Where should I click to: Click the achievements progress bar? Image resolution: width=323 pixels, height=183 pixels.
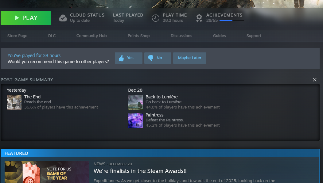(232, 21)
